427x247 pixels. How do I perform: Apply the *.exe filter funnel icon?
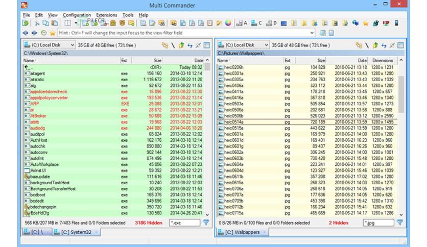(x=206, y=223)
